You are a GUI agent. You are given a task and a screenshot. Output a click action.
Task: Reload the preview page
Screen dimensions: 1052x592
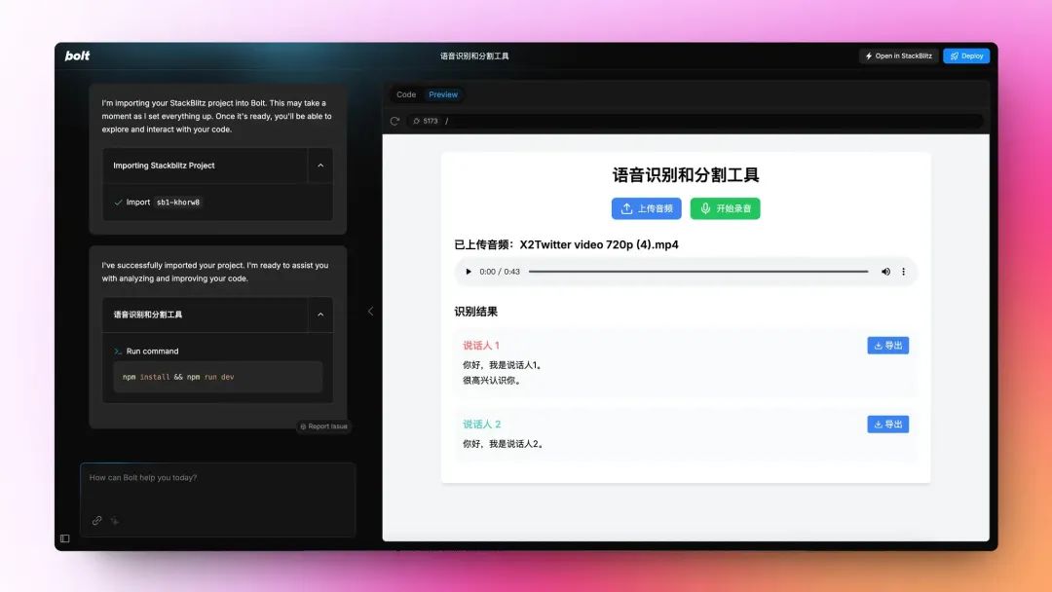tap(394, 122)
